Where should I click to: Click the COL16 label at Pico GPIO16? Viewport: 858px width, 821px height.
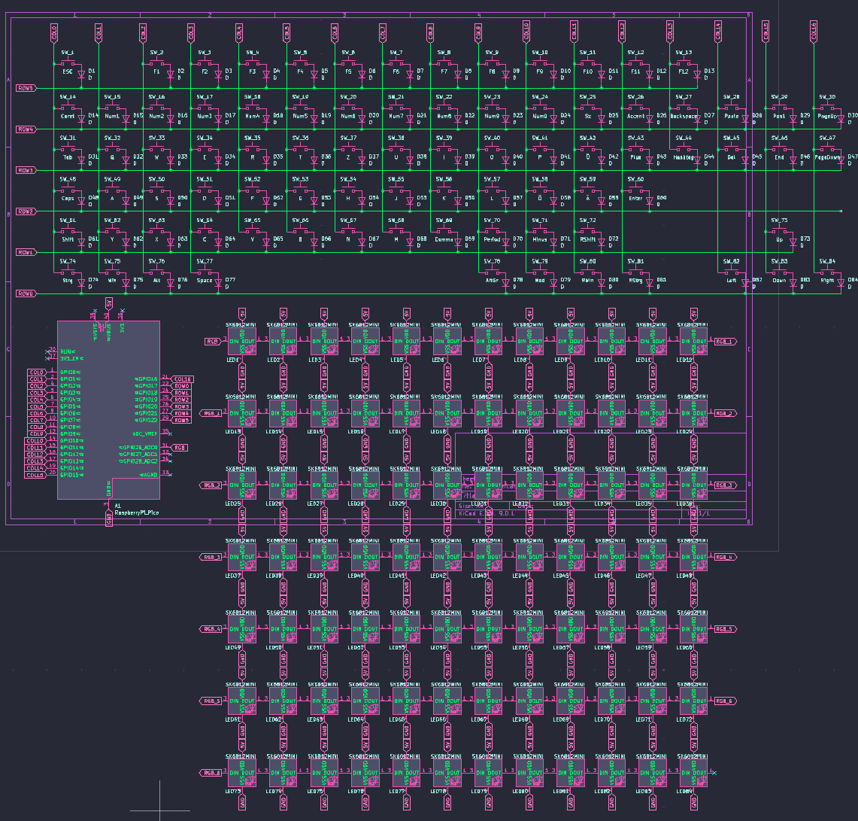182,379
